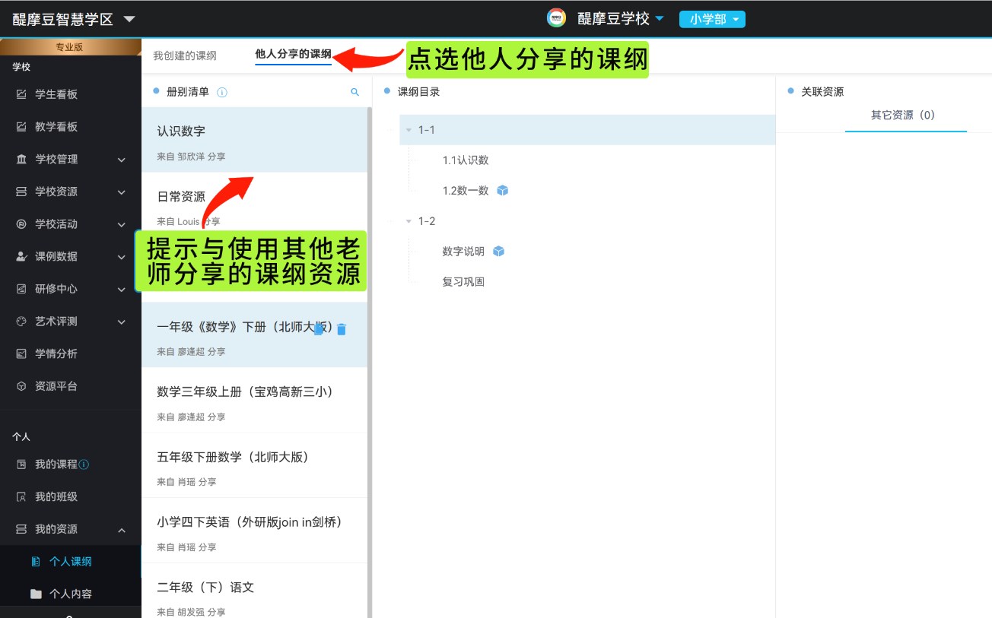Collapse the 1-1 tree node
The image size is (992, 618).
(x=409, y=130)
